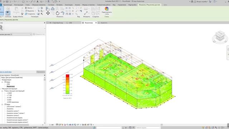
Task: Click the Применить apply button
Action: click(x=40, y=72)
